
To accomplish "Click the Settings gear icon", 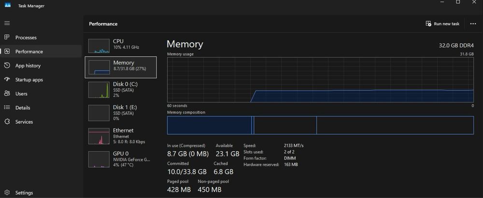I will tap(7, 193).
